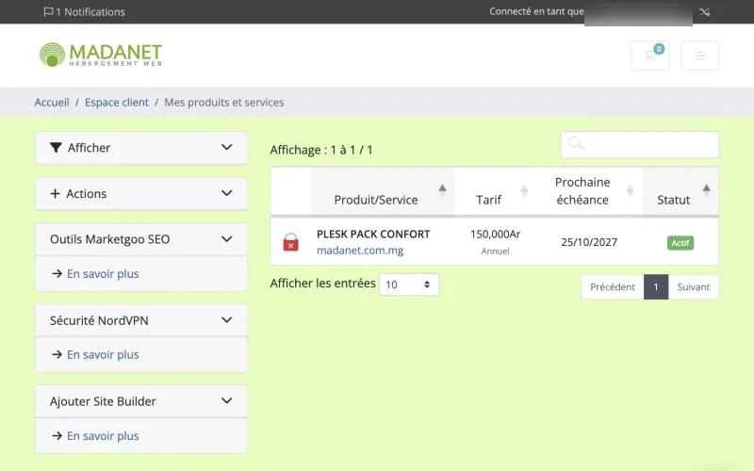Open the shopping cart icon
The image size is (754, 471).
[x=649, y=56]
